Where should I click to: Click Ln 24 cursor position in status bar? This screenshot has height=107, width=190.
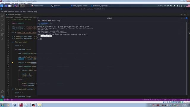(x=149, y=100)
